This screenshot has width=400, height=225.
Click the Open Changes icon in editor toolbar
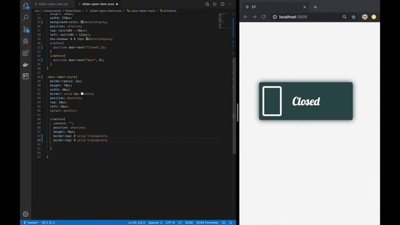[x=207, y=4]
